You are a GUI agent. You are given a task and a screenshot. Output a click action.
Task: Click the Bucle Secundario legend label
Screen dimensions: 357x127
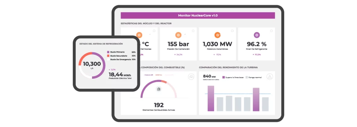point(119,55)
